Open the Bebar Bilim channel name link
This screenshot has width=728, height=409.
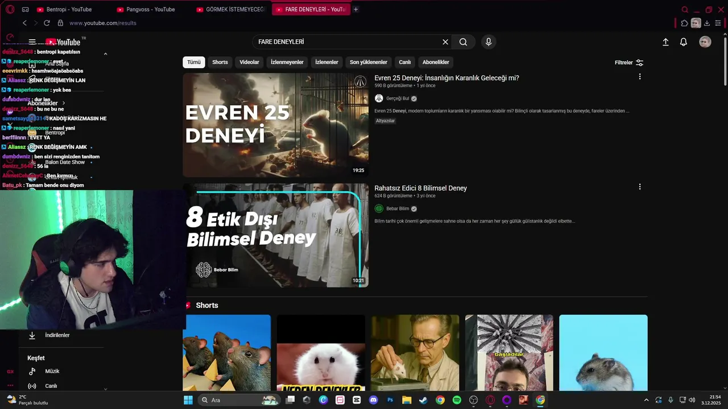(398, 208)
